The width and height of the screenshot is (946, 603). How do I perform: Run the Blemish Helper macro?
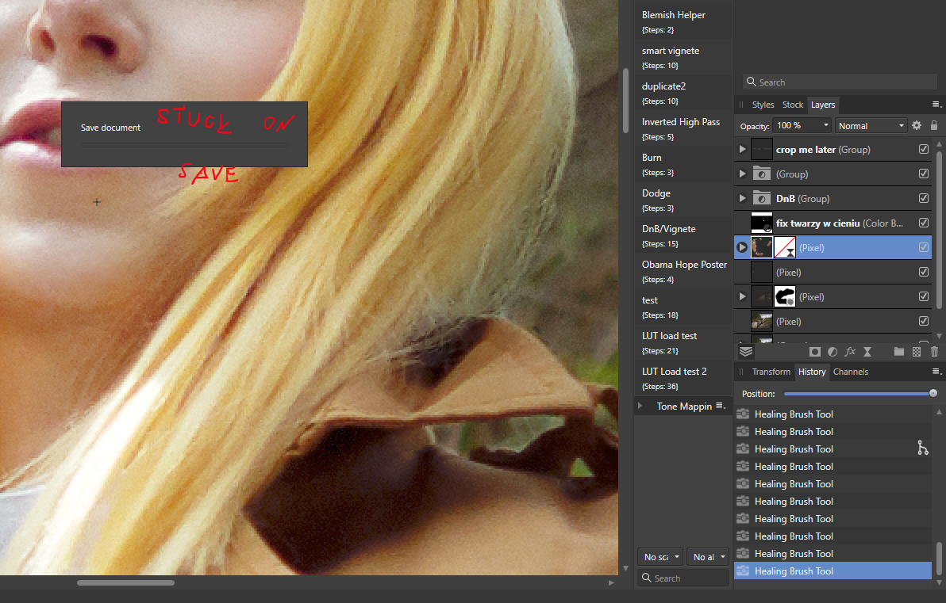pyautogui.click(x=683, y=21)
